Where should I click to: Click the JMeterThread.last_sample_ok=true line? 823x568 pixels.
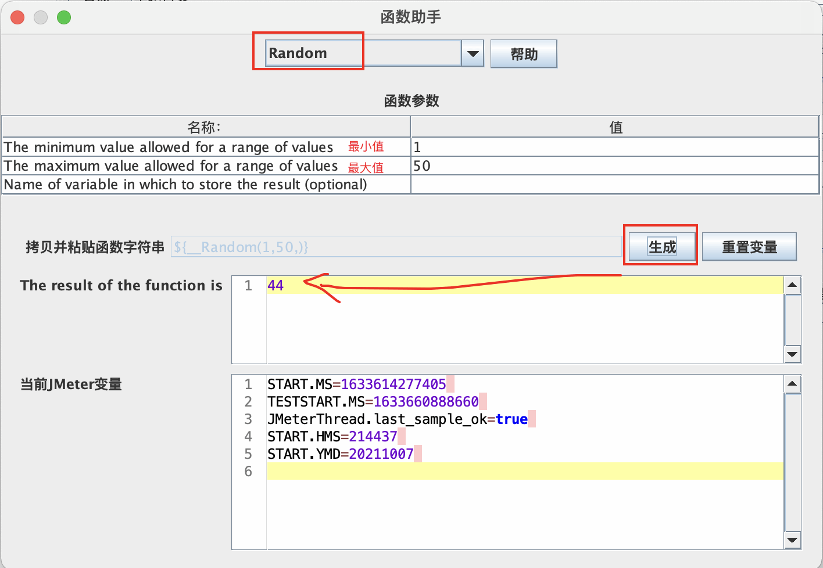[x=398, y=419]
